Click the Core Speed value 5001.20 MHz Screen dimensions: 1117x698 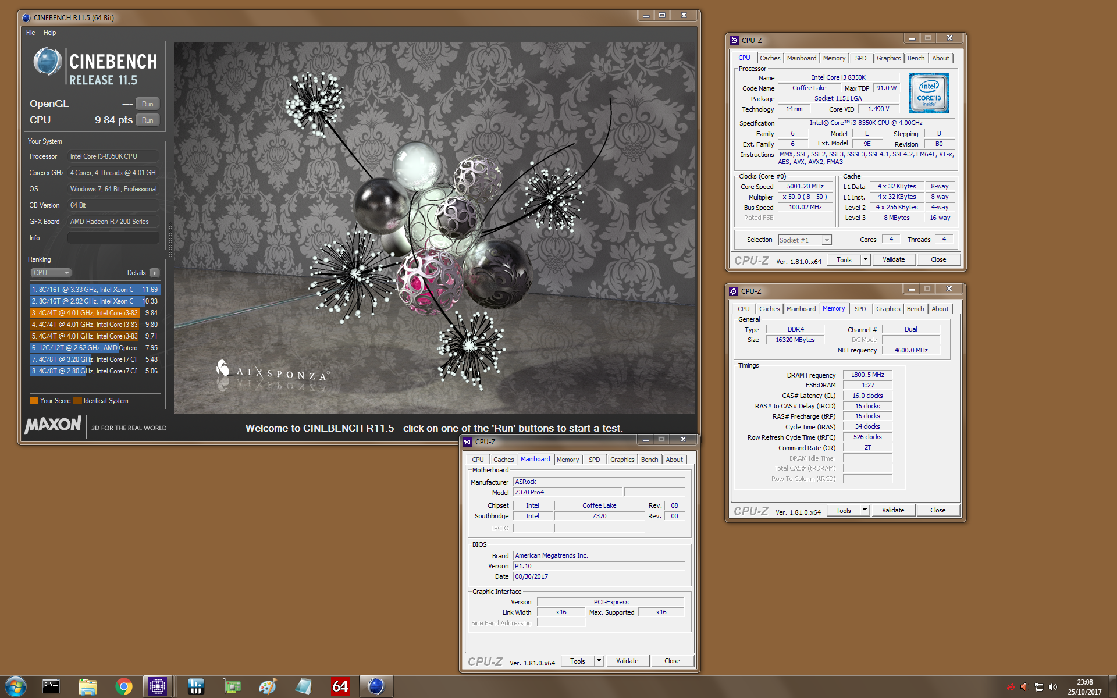pos(805,187)
